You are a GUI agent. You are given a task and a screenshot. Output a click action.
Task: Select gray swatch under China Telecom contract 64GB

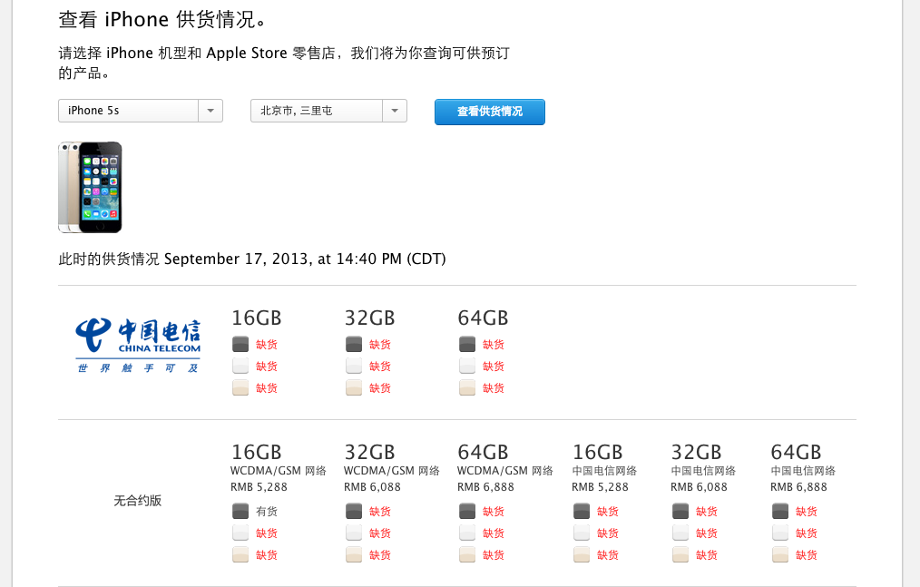click(x=467, y=344)
